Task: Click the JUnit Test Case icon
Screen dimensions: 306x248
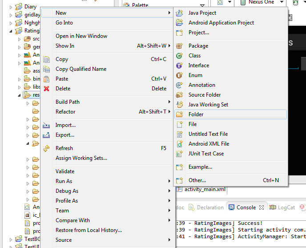Action: pos(179,154)
